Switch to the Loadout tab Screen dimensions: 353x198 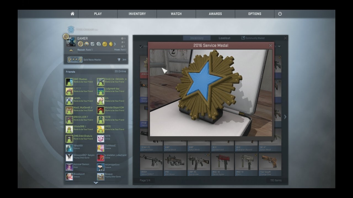click(224, 38)
